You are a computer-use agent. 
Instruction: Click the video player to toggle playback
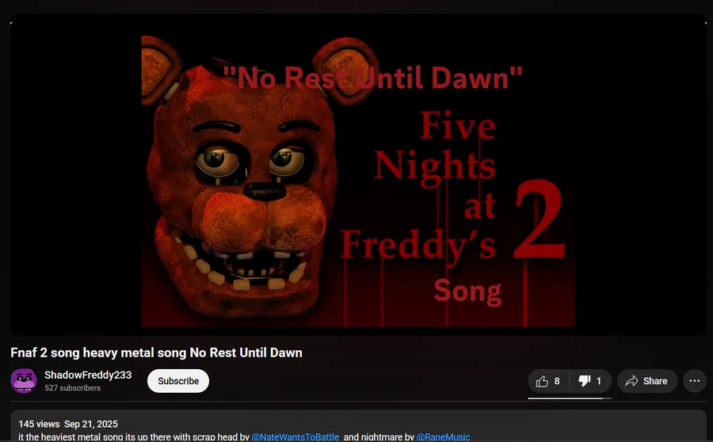pos(358,175)
